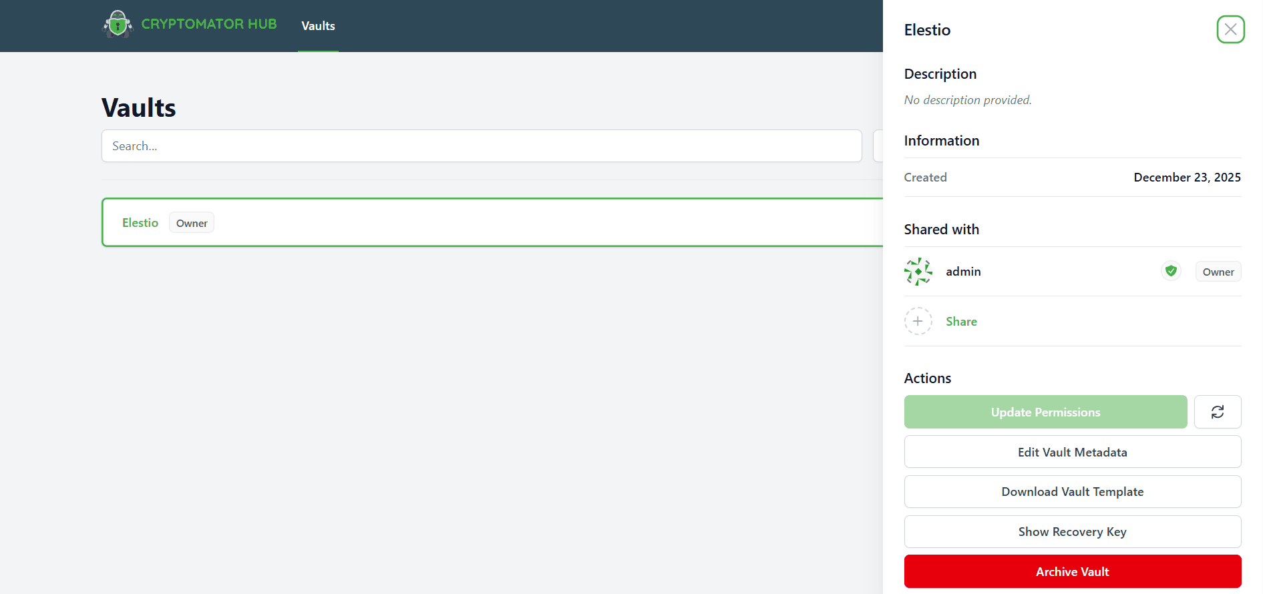
Task: Click the Shared with heading
Action: (941, 230)
